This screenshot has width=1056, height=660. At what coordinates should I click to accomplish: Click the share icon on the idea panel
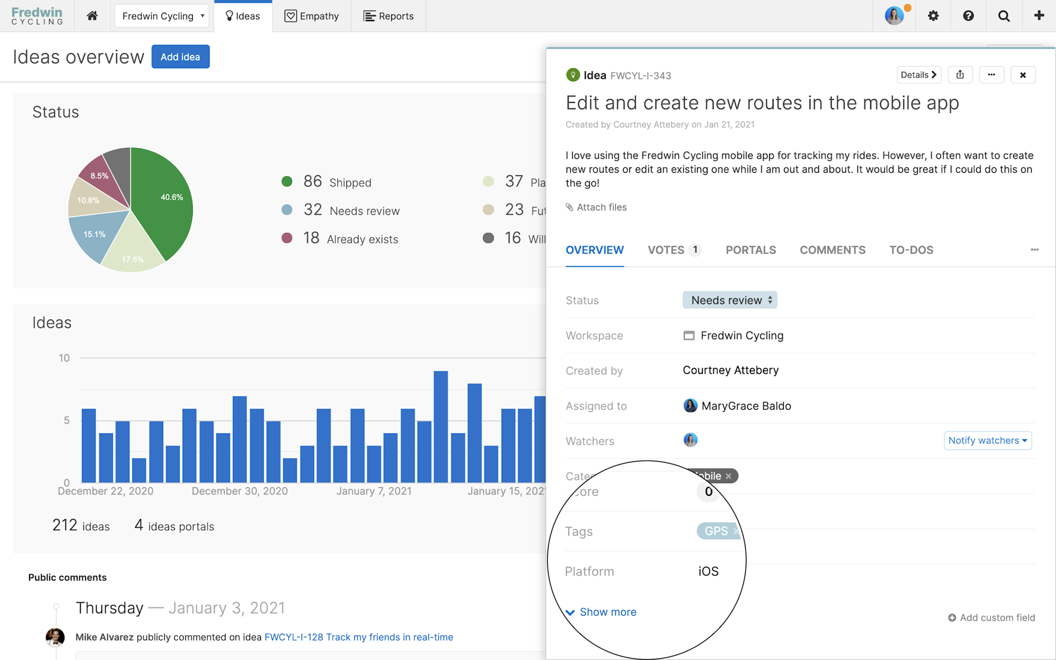tap(960, 75)
